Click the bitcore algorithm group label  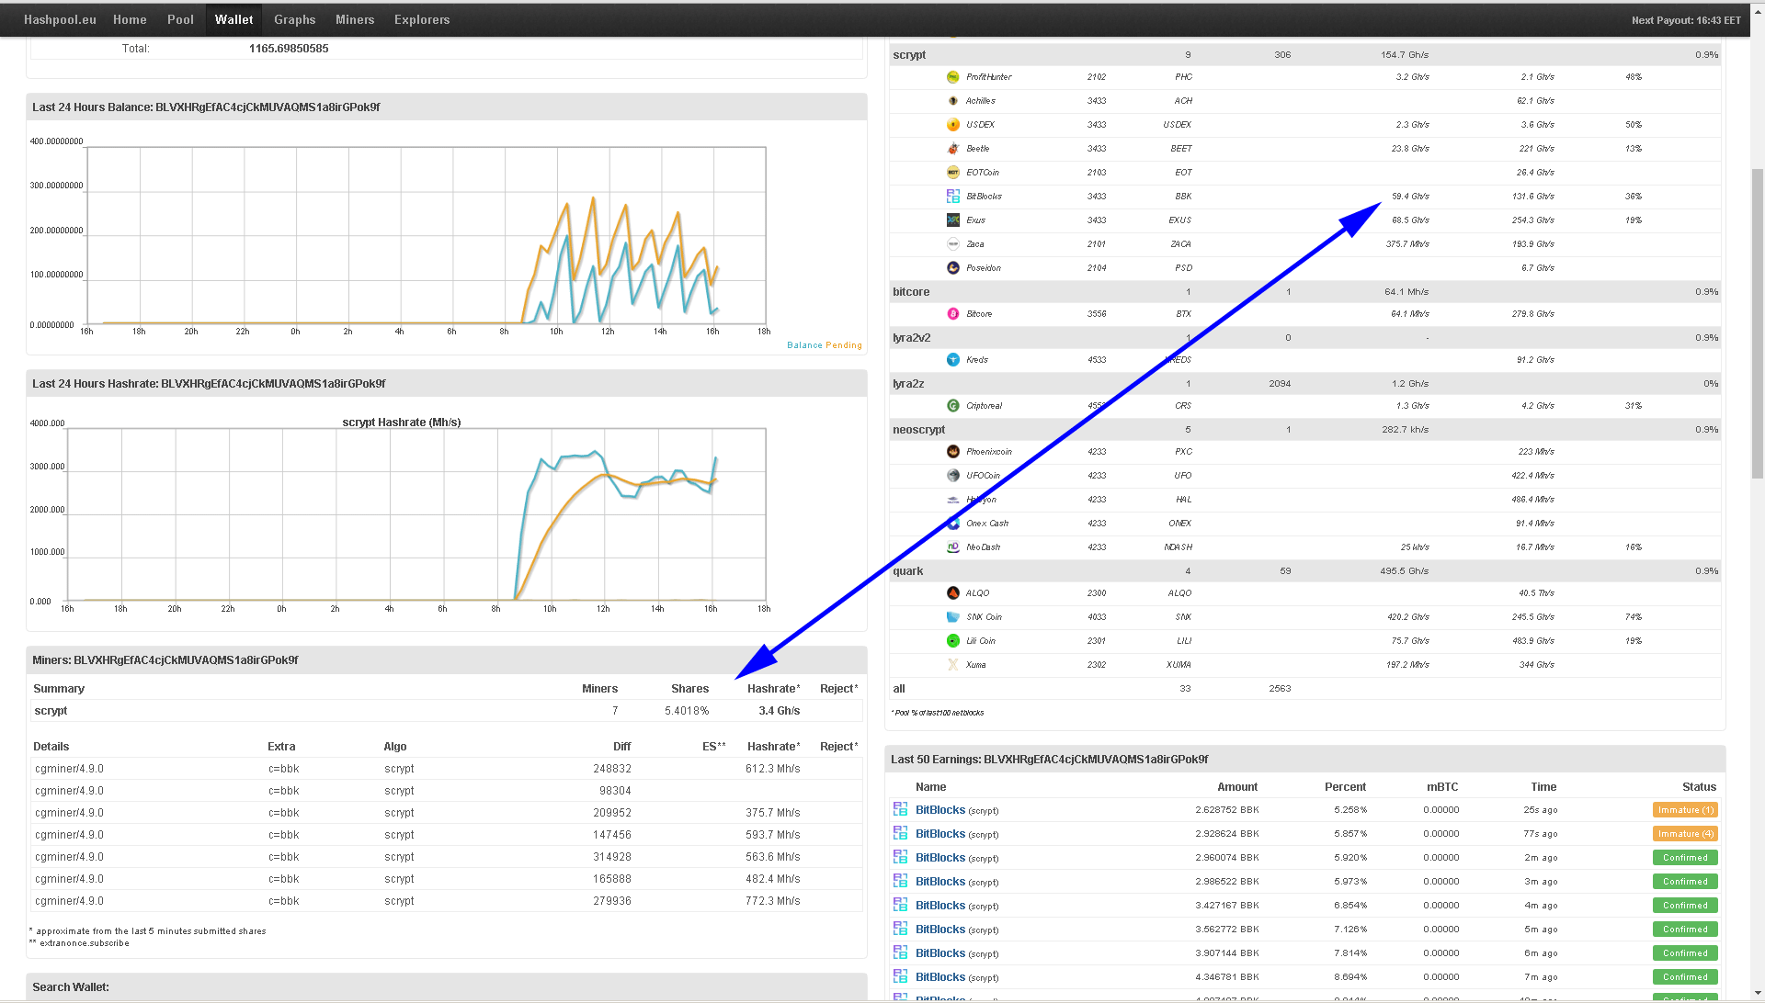(911, 292)
